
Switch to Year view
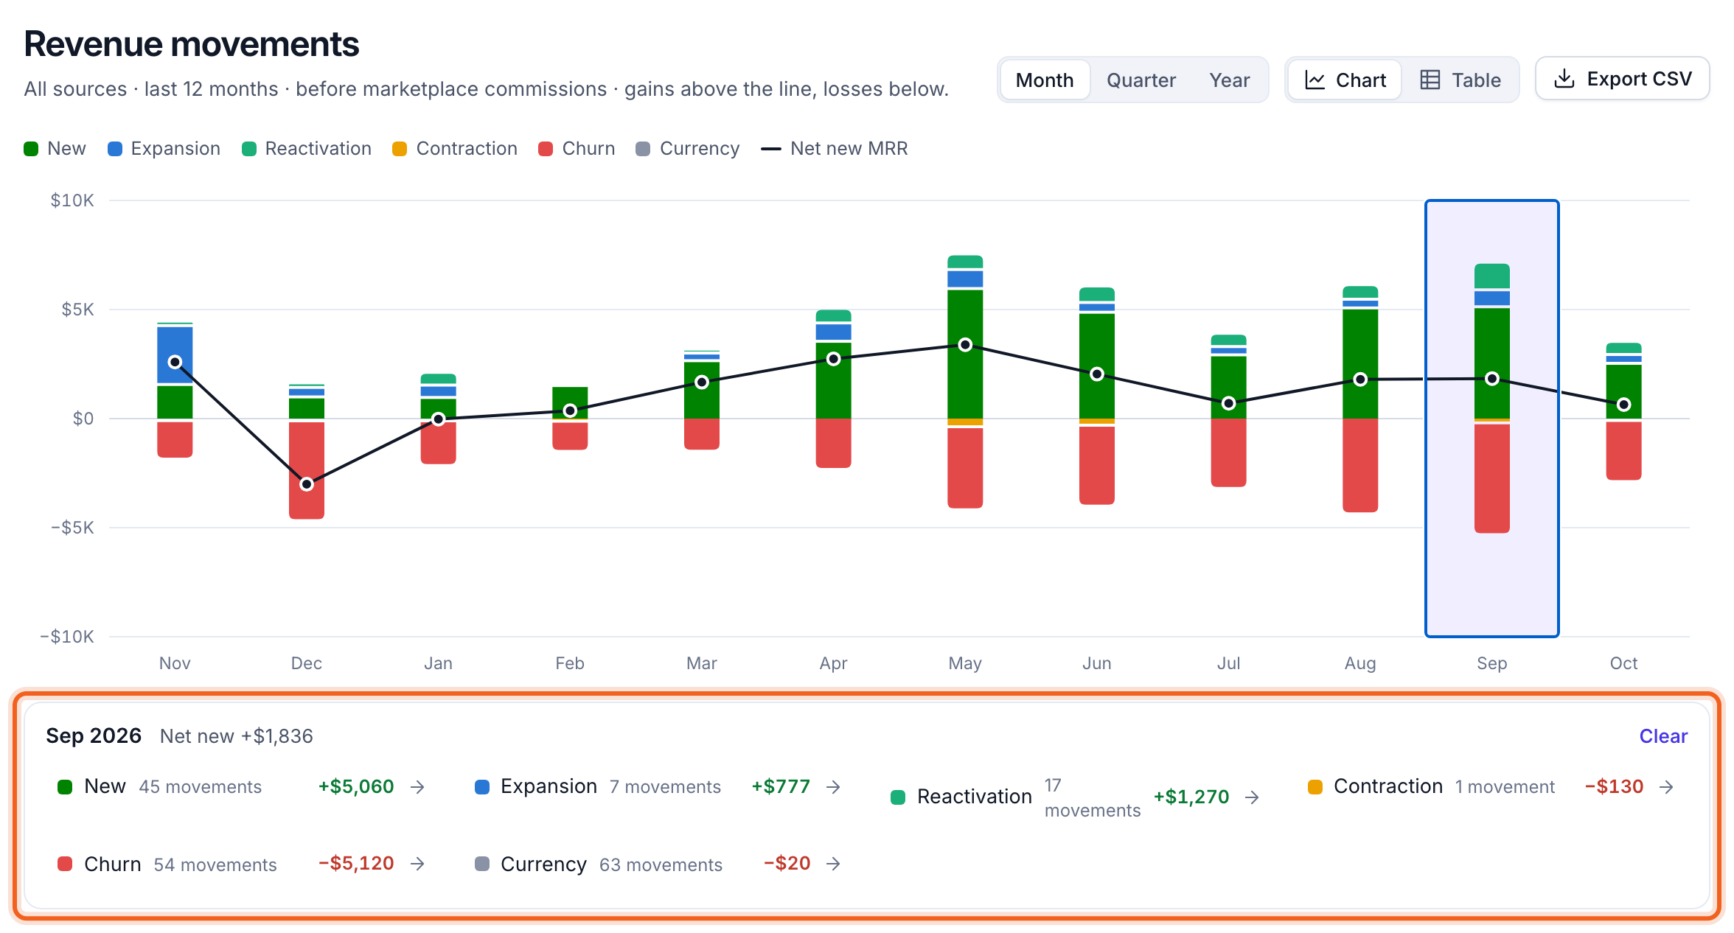tap(1230, 80)
